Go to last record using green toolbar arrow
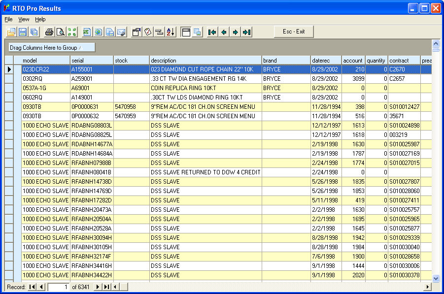Viewport: 444px width, 294px height. click(x=247, y=32)
